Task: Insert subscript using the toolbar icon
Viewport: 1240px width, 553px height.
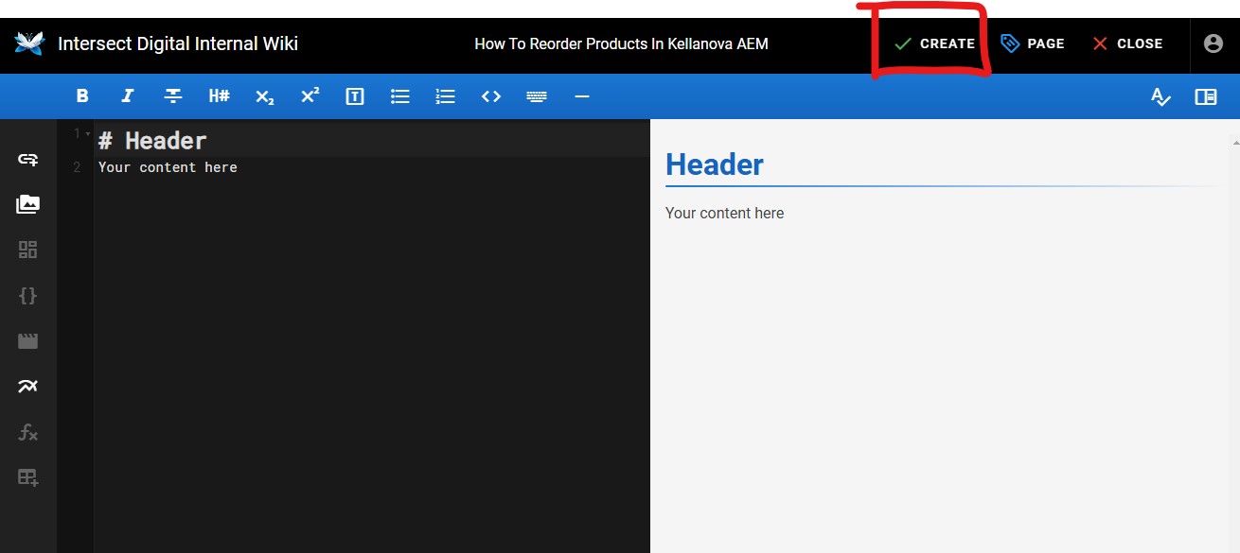Action: pos(264,96)
